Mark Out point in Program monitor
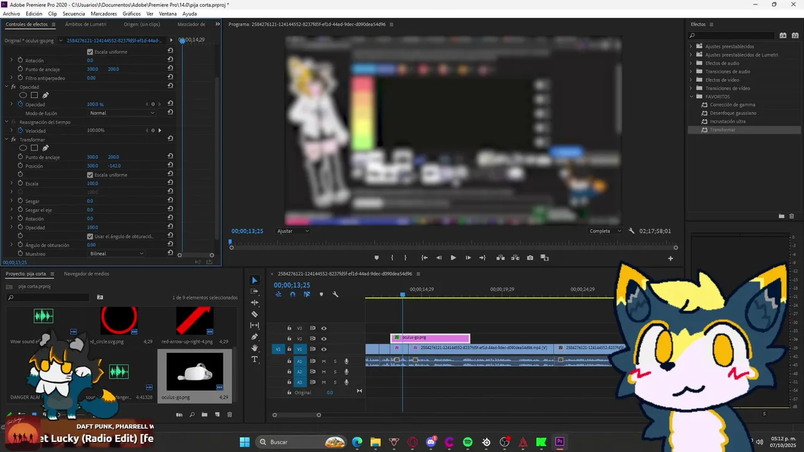The image size is (804, 452). point(405,258)
